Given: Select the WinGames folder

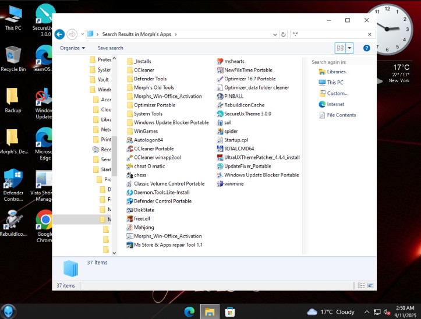Looking at the screenshot, I should tap(142, 132).
